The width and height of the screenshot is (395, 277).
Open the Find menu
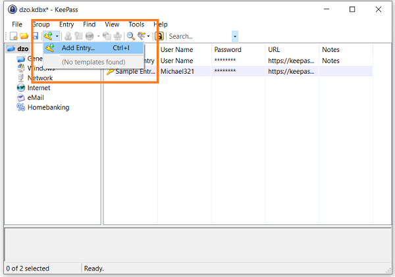point(89,24)
